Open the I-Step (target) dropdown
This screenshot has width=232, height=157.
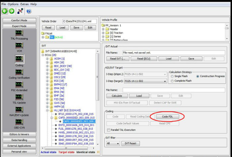pos(146,81)
